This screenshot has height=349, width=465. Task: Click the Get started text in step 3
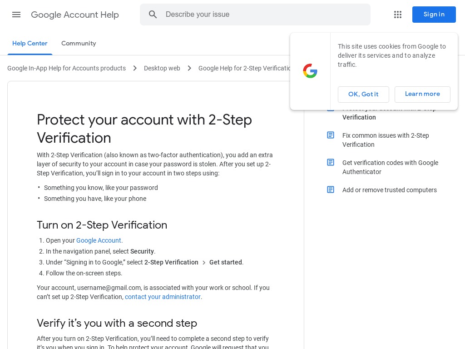226,262
